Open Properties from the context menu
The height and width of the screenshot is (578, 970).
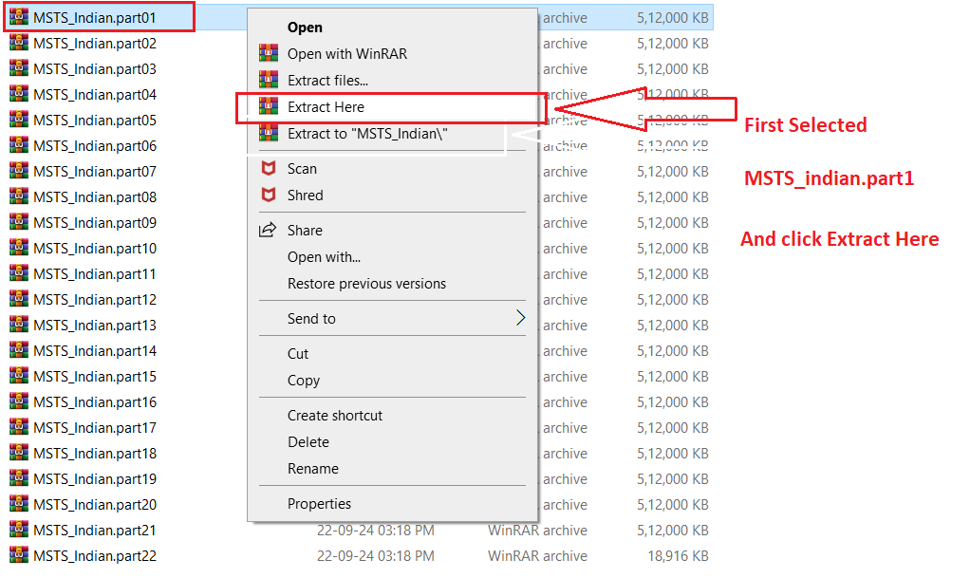[x=319, y=504]
